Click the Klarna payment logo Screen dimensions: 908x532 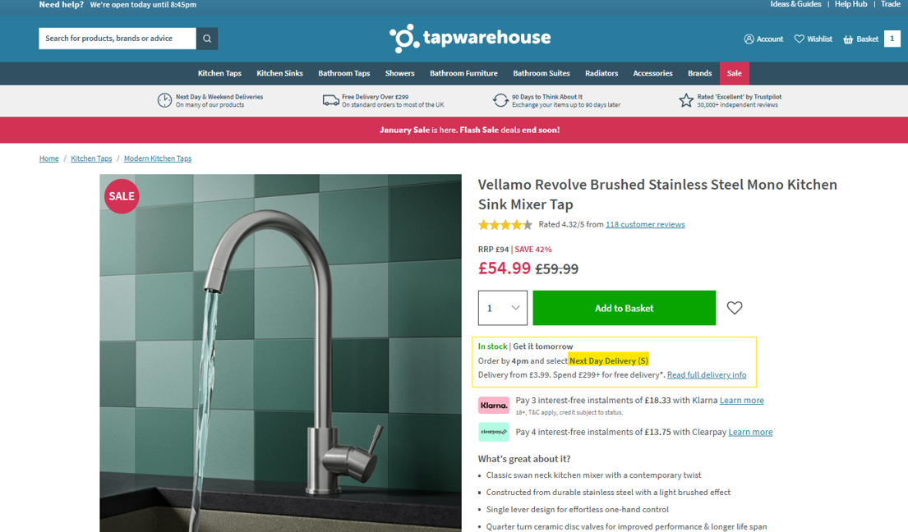[493, 406]
